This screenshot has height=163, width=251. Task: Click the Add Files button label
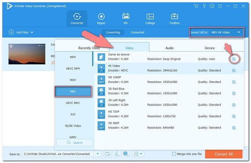22,32
